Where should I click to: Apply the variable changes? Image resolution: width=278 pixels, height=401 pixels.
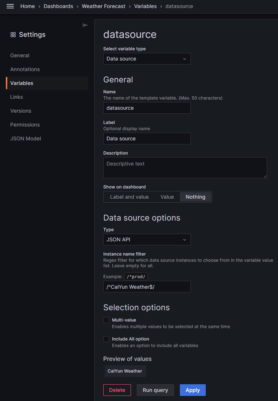[193, 390]
